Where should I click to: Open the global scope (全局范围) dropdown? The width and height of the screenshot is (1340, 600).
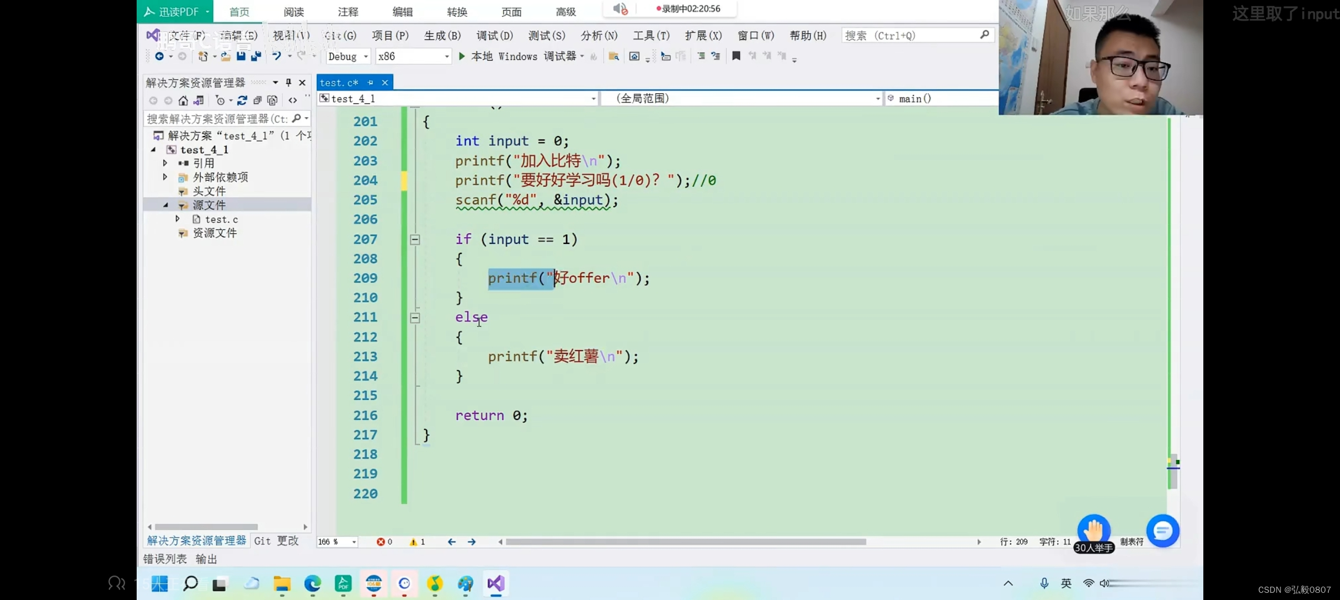pos(742,98)
